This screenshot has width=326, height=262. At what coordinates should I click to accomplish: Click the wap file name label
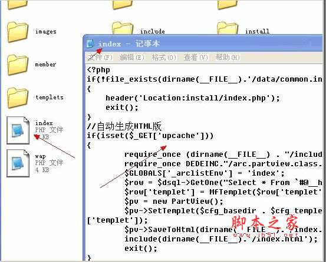click(40, 156)
